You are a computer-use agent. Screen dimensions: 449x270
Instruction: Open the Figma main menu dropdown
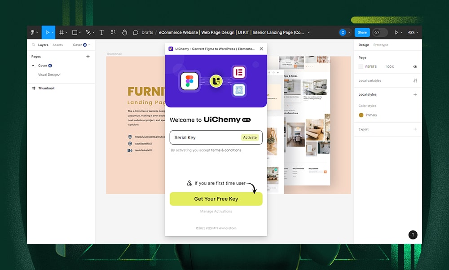34,32
